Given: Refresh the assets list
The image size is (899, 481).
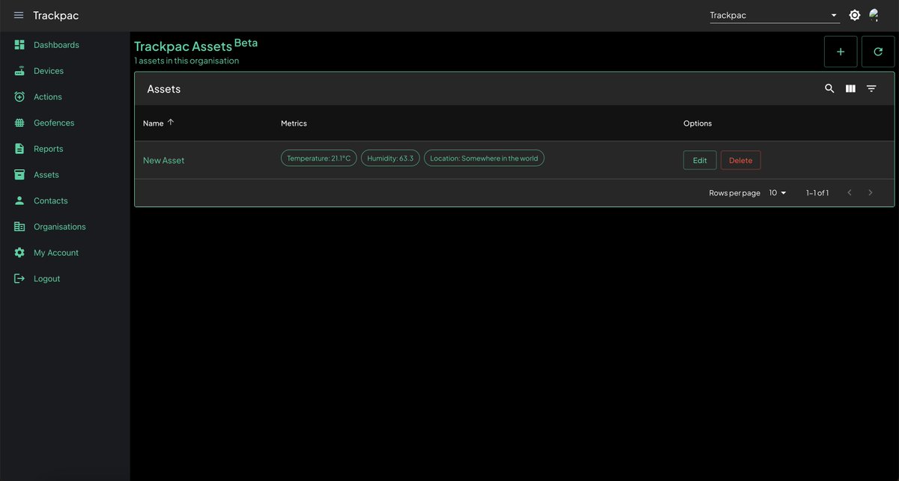Looking at the screenshot, I should click(x=878, y=52).
